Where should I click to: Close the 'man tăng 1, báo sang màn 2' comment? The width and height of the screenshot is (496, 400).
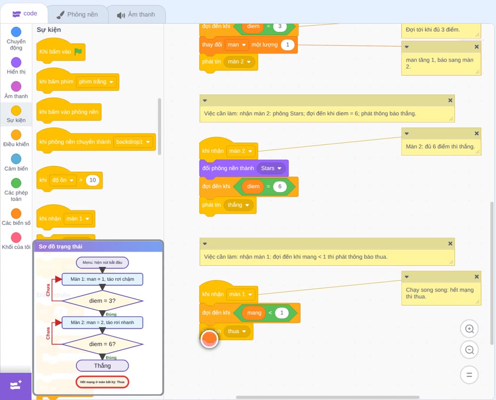(x=476, y=47)
